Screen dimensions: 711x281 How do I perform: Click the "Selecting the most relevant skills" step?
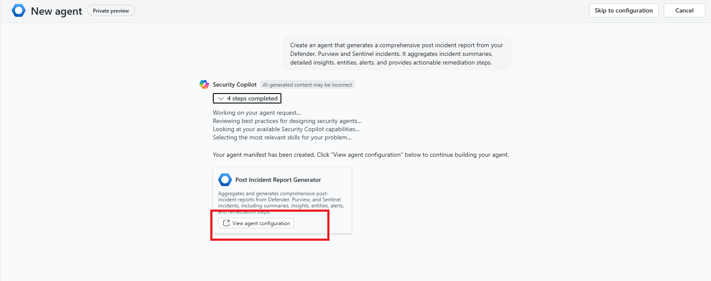[282, 137]
